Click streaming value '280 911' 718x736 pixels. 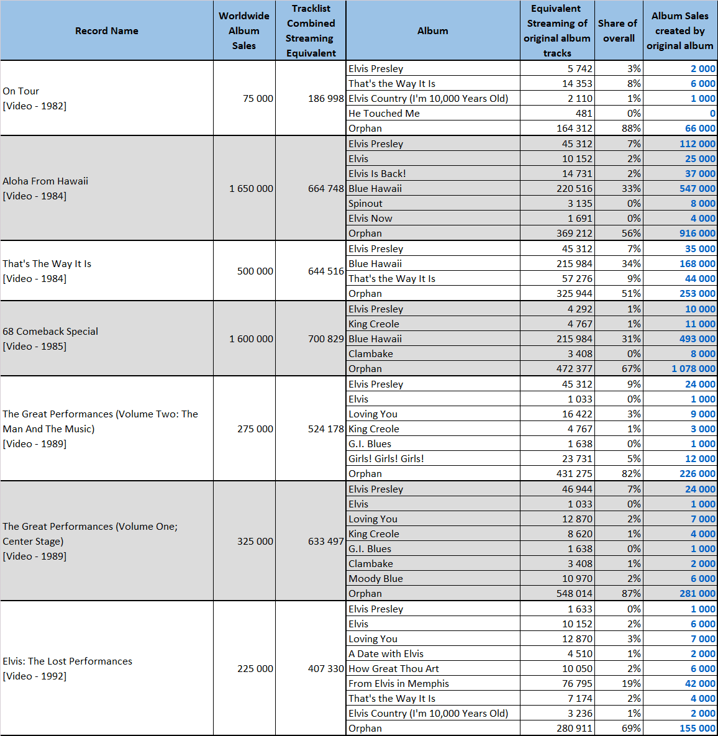coord(575,728)
